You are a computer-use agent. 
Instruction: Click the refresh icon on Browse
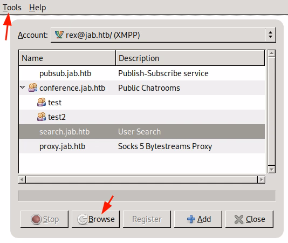pyautogui.click(x=82, y=219)
